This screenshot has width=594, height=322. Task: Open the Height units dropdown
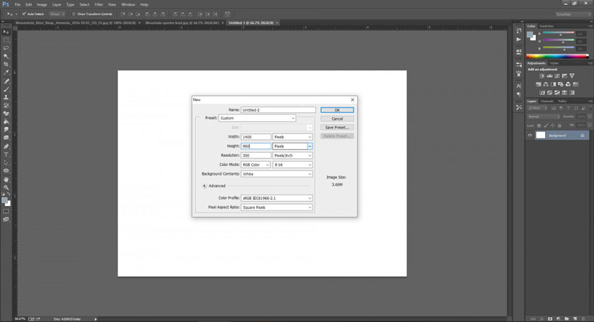[293, 146]
